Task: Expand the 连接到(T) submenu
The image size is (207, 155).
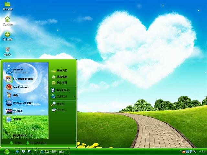Action: point(63,96)
